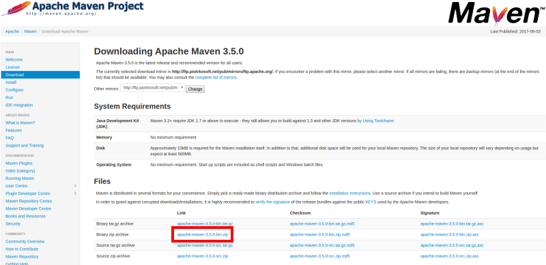Click the Maven logo image
This screenshot has width=546, height=265.
(x=497, y=13)
